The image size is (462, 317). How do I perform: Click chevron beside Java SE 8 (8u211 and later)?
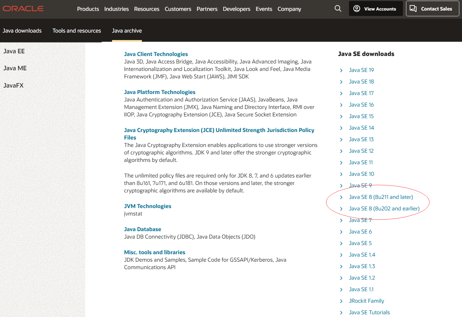341,197
